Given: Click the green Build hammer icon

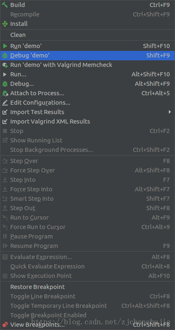Looking at the screenshot, I should pos(5,5).
